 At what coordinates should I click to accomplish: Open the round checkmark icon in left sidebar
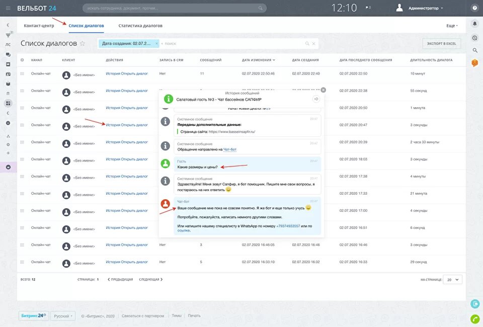coord(8,123)
